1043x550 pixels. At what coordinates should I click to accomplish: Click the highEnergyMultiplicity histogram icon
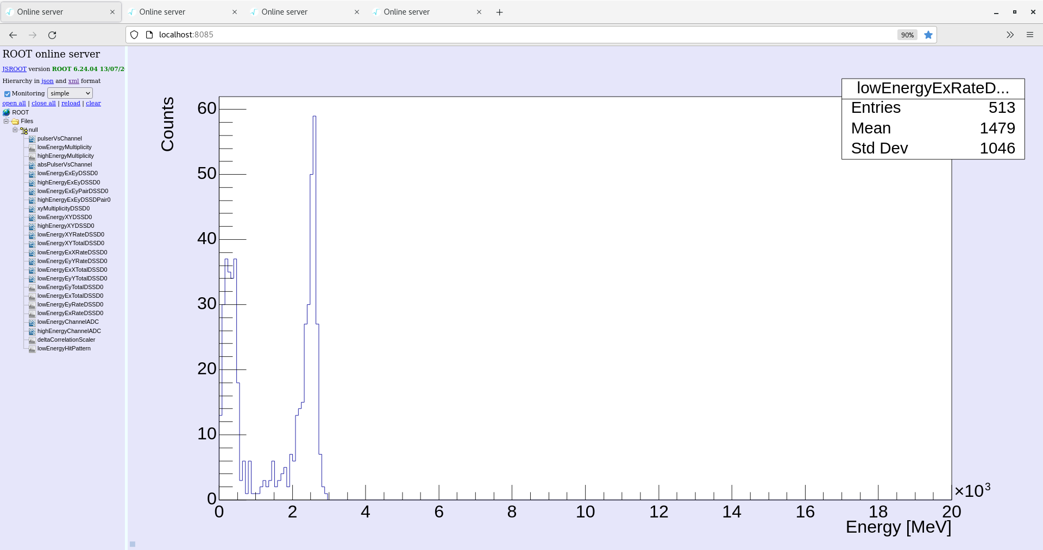[x=32, y=156]
